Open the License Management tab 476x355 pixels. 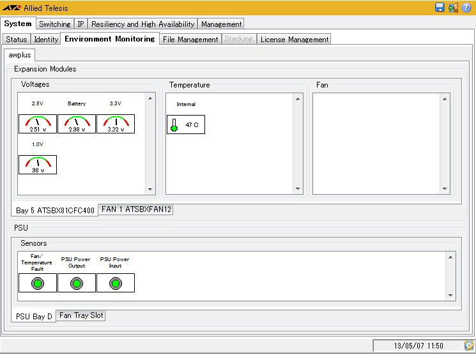point(295,40)
